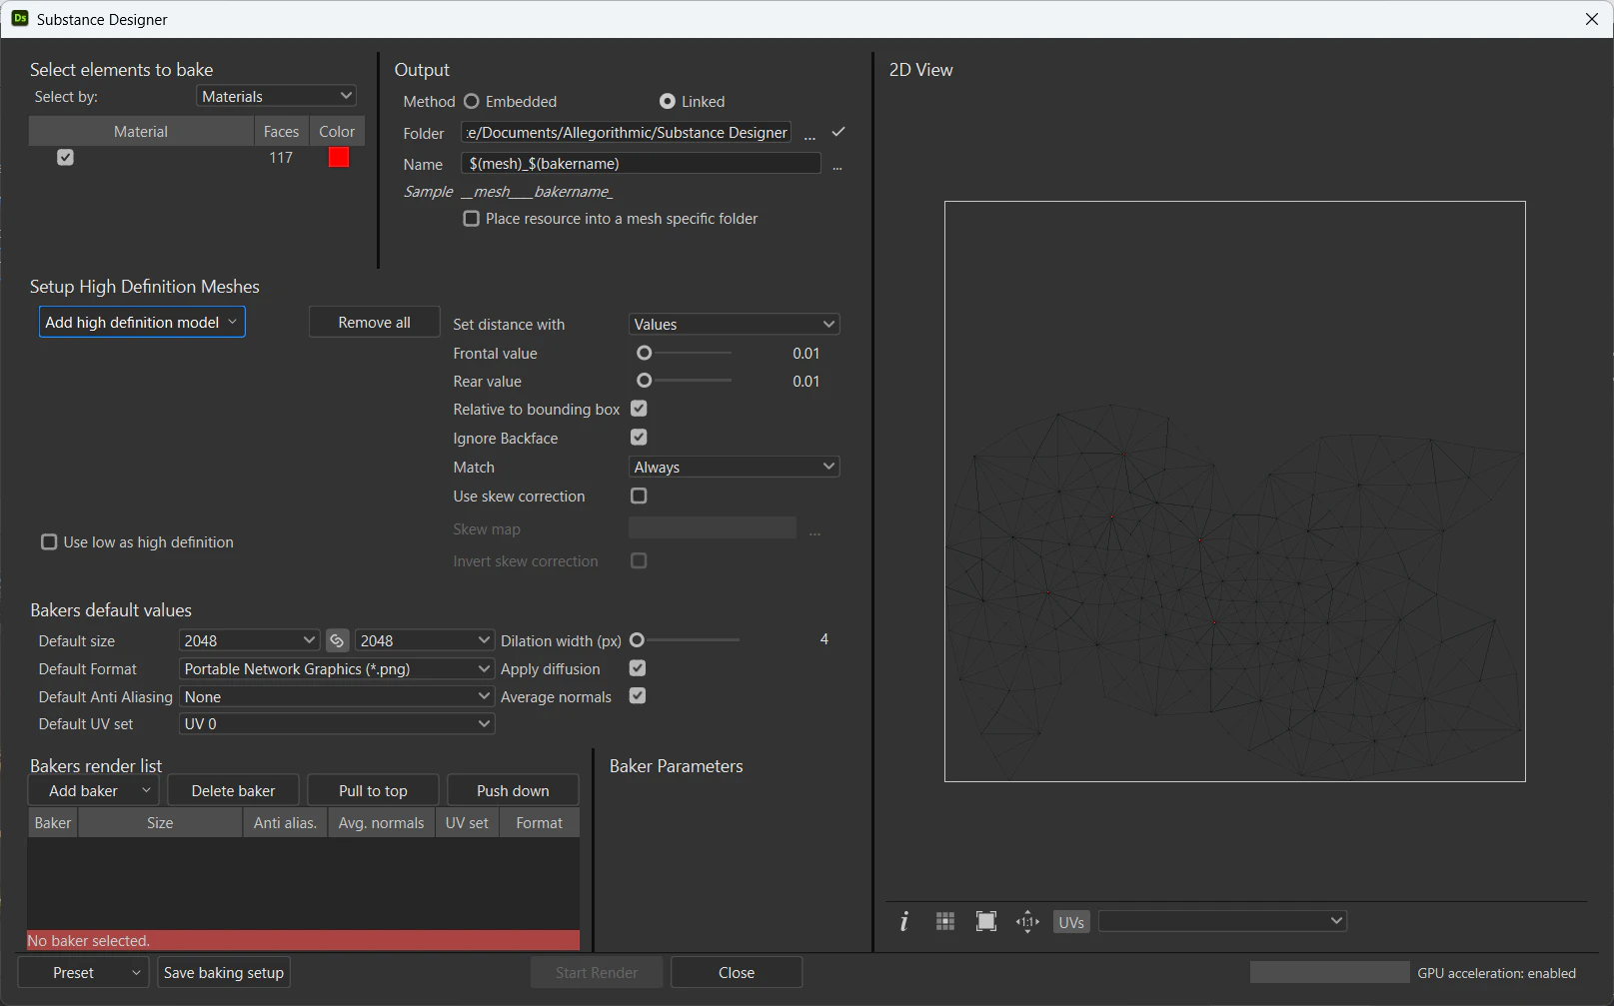Viewport: 1614px width, 1006px height.
Task: Click the output Folder path field
Action: (x=628, y=132)
